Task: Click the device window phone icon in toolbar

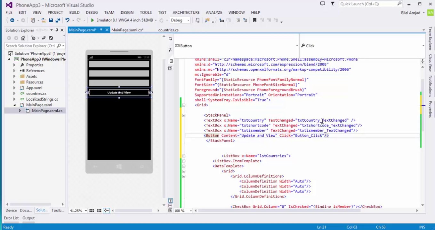Action: pyautogui.click(x=197, y=20)
